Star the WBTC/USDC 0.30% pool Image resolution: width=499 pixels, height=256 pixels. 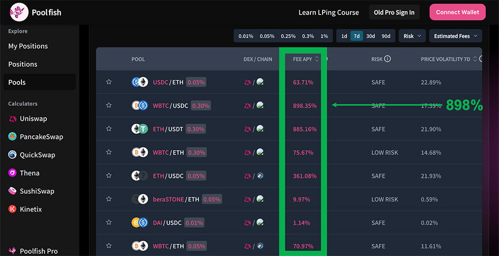[109, 106]
